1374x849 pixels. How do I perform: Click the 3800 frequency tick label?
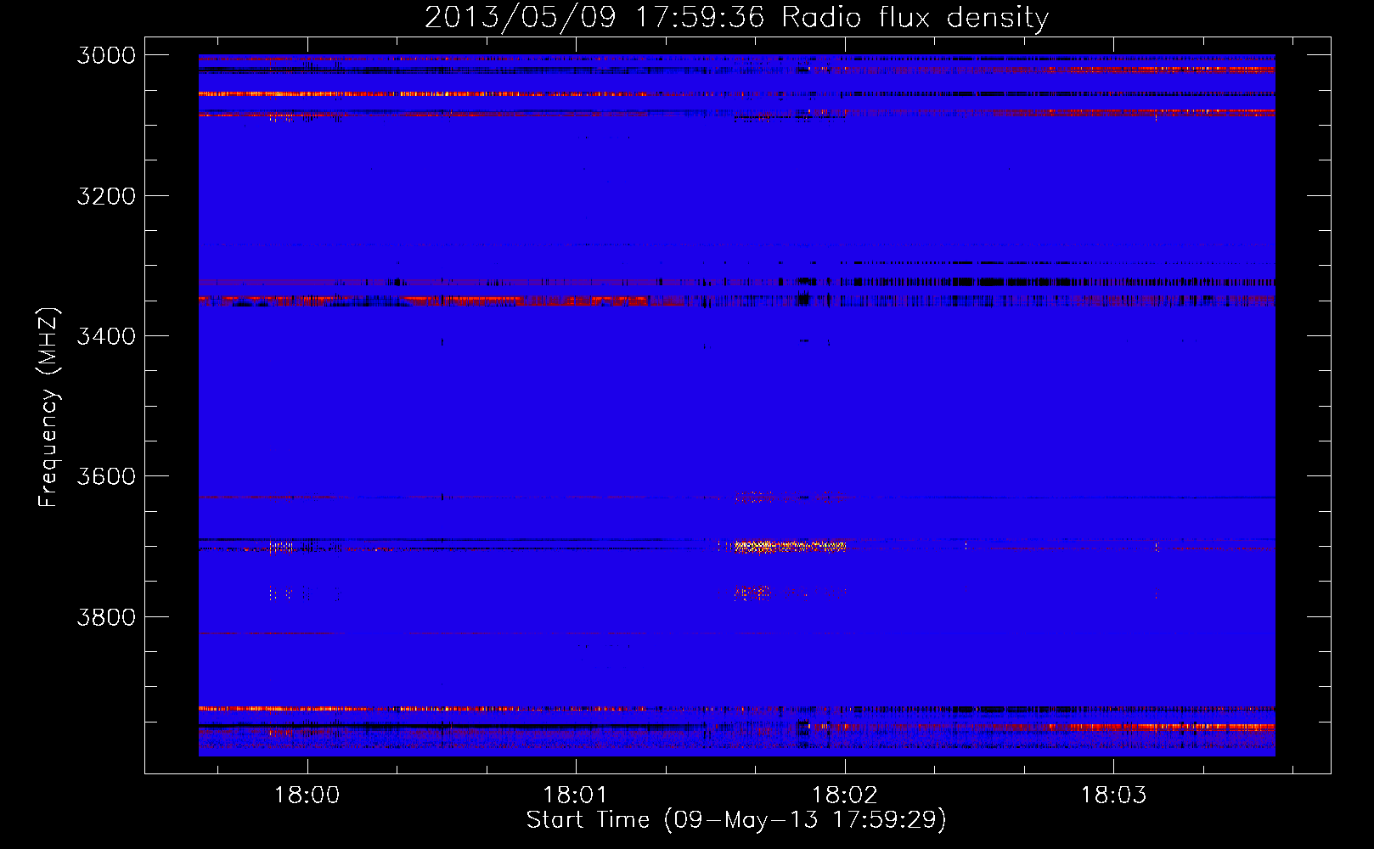click(x=106, y=616)
